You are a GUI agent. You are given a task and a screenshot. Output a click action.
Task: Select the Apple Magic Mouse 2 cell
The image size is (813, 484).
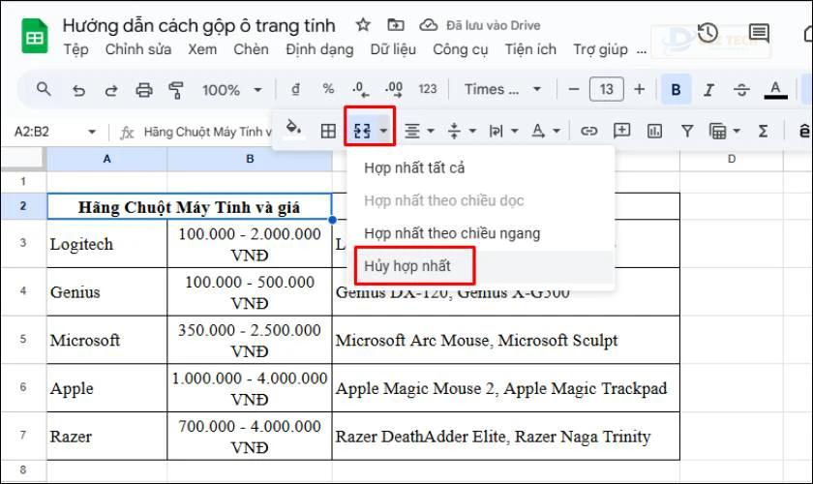pyautogui.click(x=505, y=388)
